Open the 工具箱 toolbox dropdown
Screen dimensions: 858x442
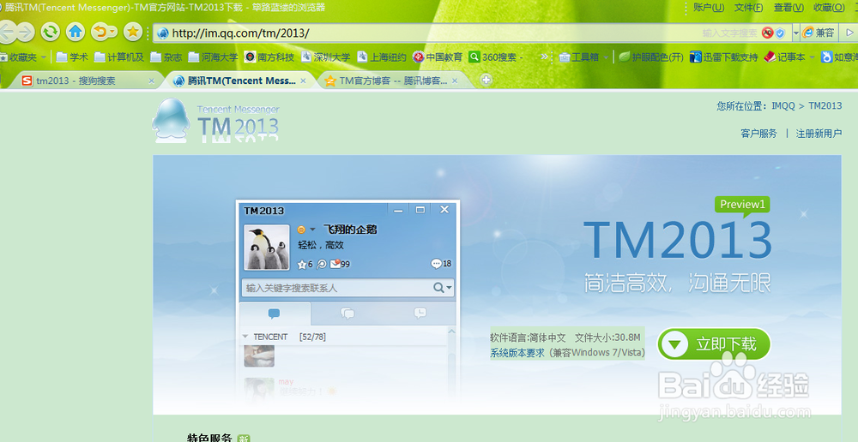pyautogui.click(x=583, y=57)
